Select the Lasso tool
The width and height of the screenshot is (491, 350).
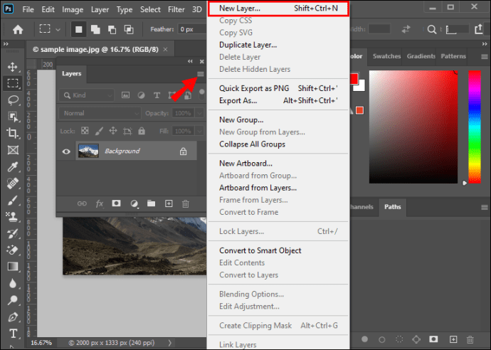tap(13, 100)
